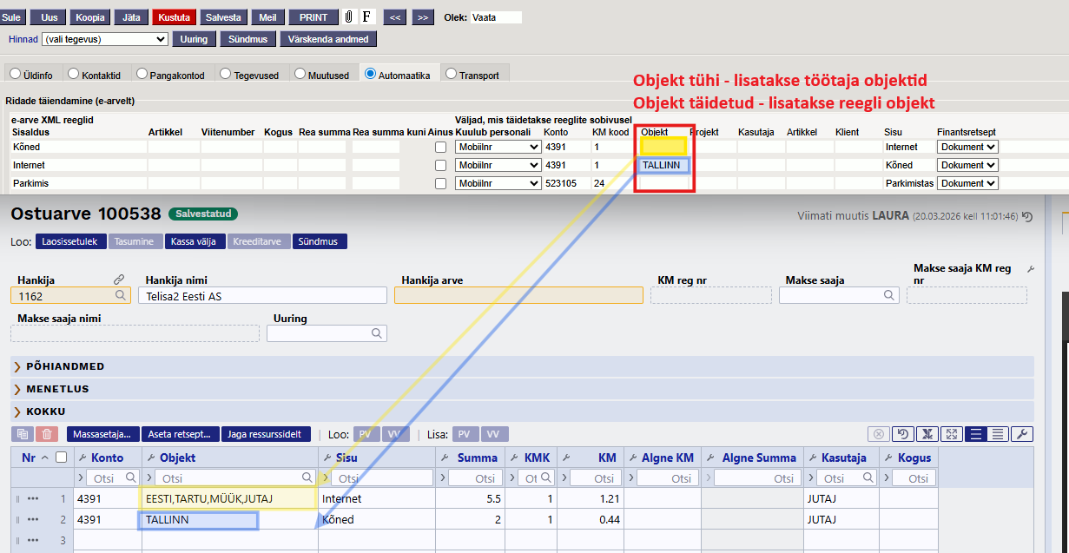The width and height of the screenshot is (1069, 553).
Task: Click the copy rows icon beside trash
Action: coord(23,434)
